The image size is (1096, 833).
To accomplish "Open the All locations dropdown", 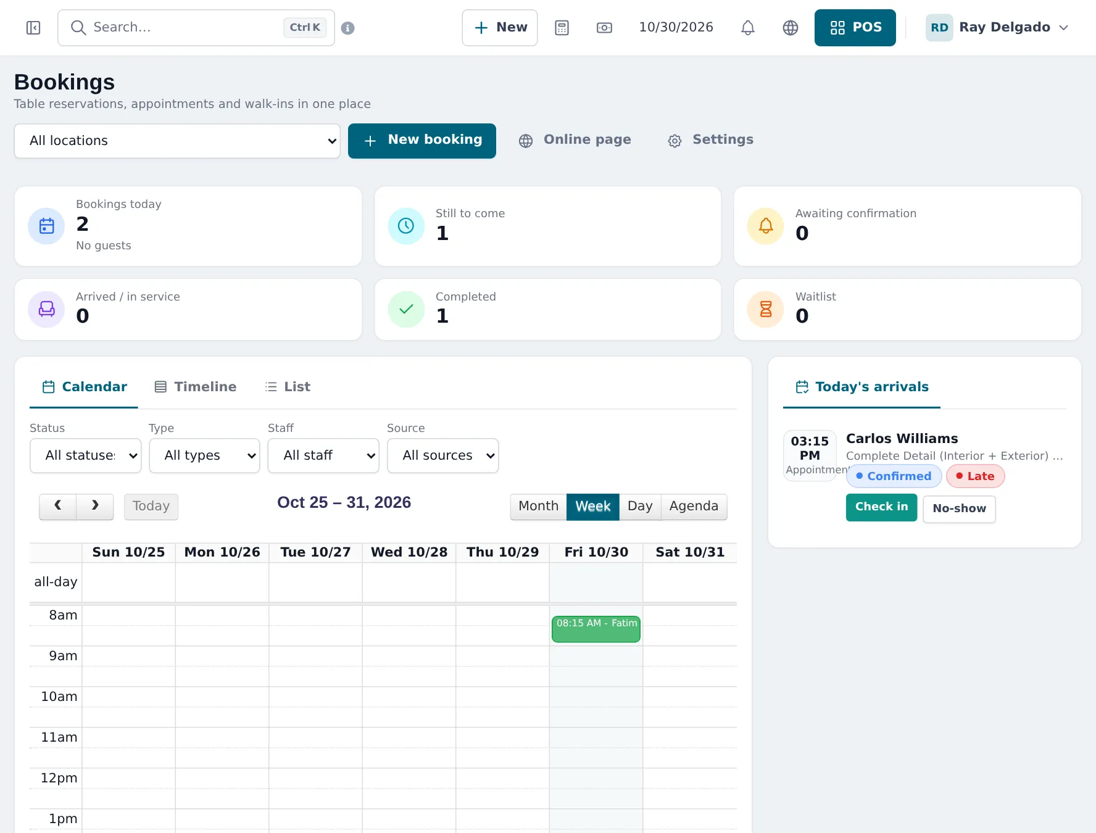I will pos(177,141).
